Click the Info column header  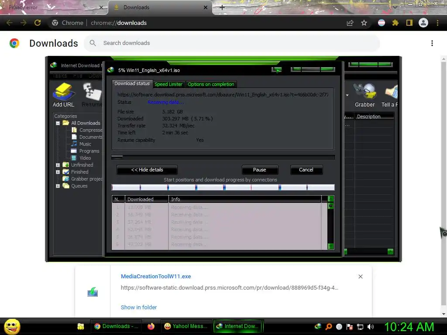(x=245, y=199)
